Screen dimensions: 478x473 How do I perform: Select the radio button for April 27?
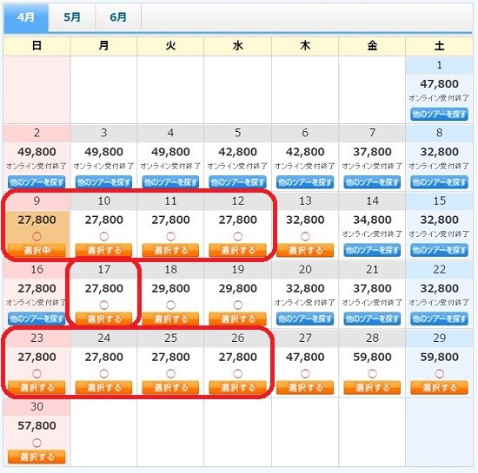pos(305,373)
